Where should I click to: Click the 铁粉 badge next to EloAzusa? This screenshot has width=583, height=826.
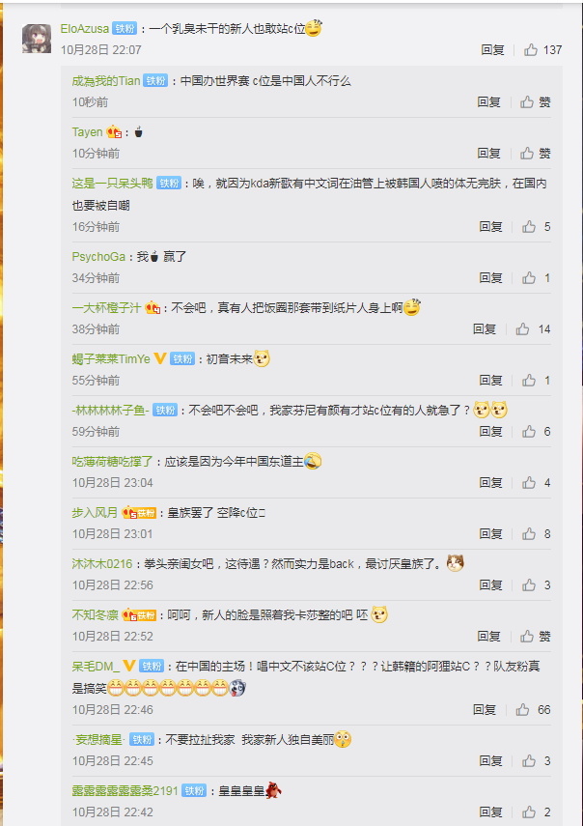pyautogui.click(x=125, y=28)
